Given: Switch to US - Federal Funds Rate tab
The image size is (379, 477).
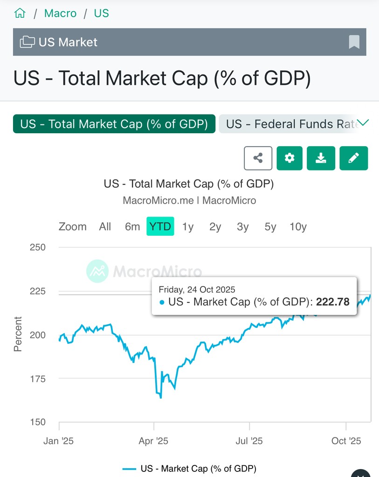Looking at the screenshot, I should (289, 124).
